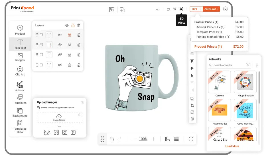Align object to bottom in vertical toolbar
278x156 pixels.
tap(192, 75)
